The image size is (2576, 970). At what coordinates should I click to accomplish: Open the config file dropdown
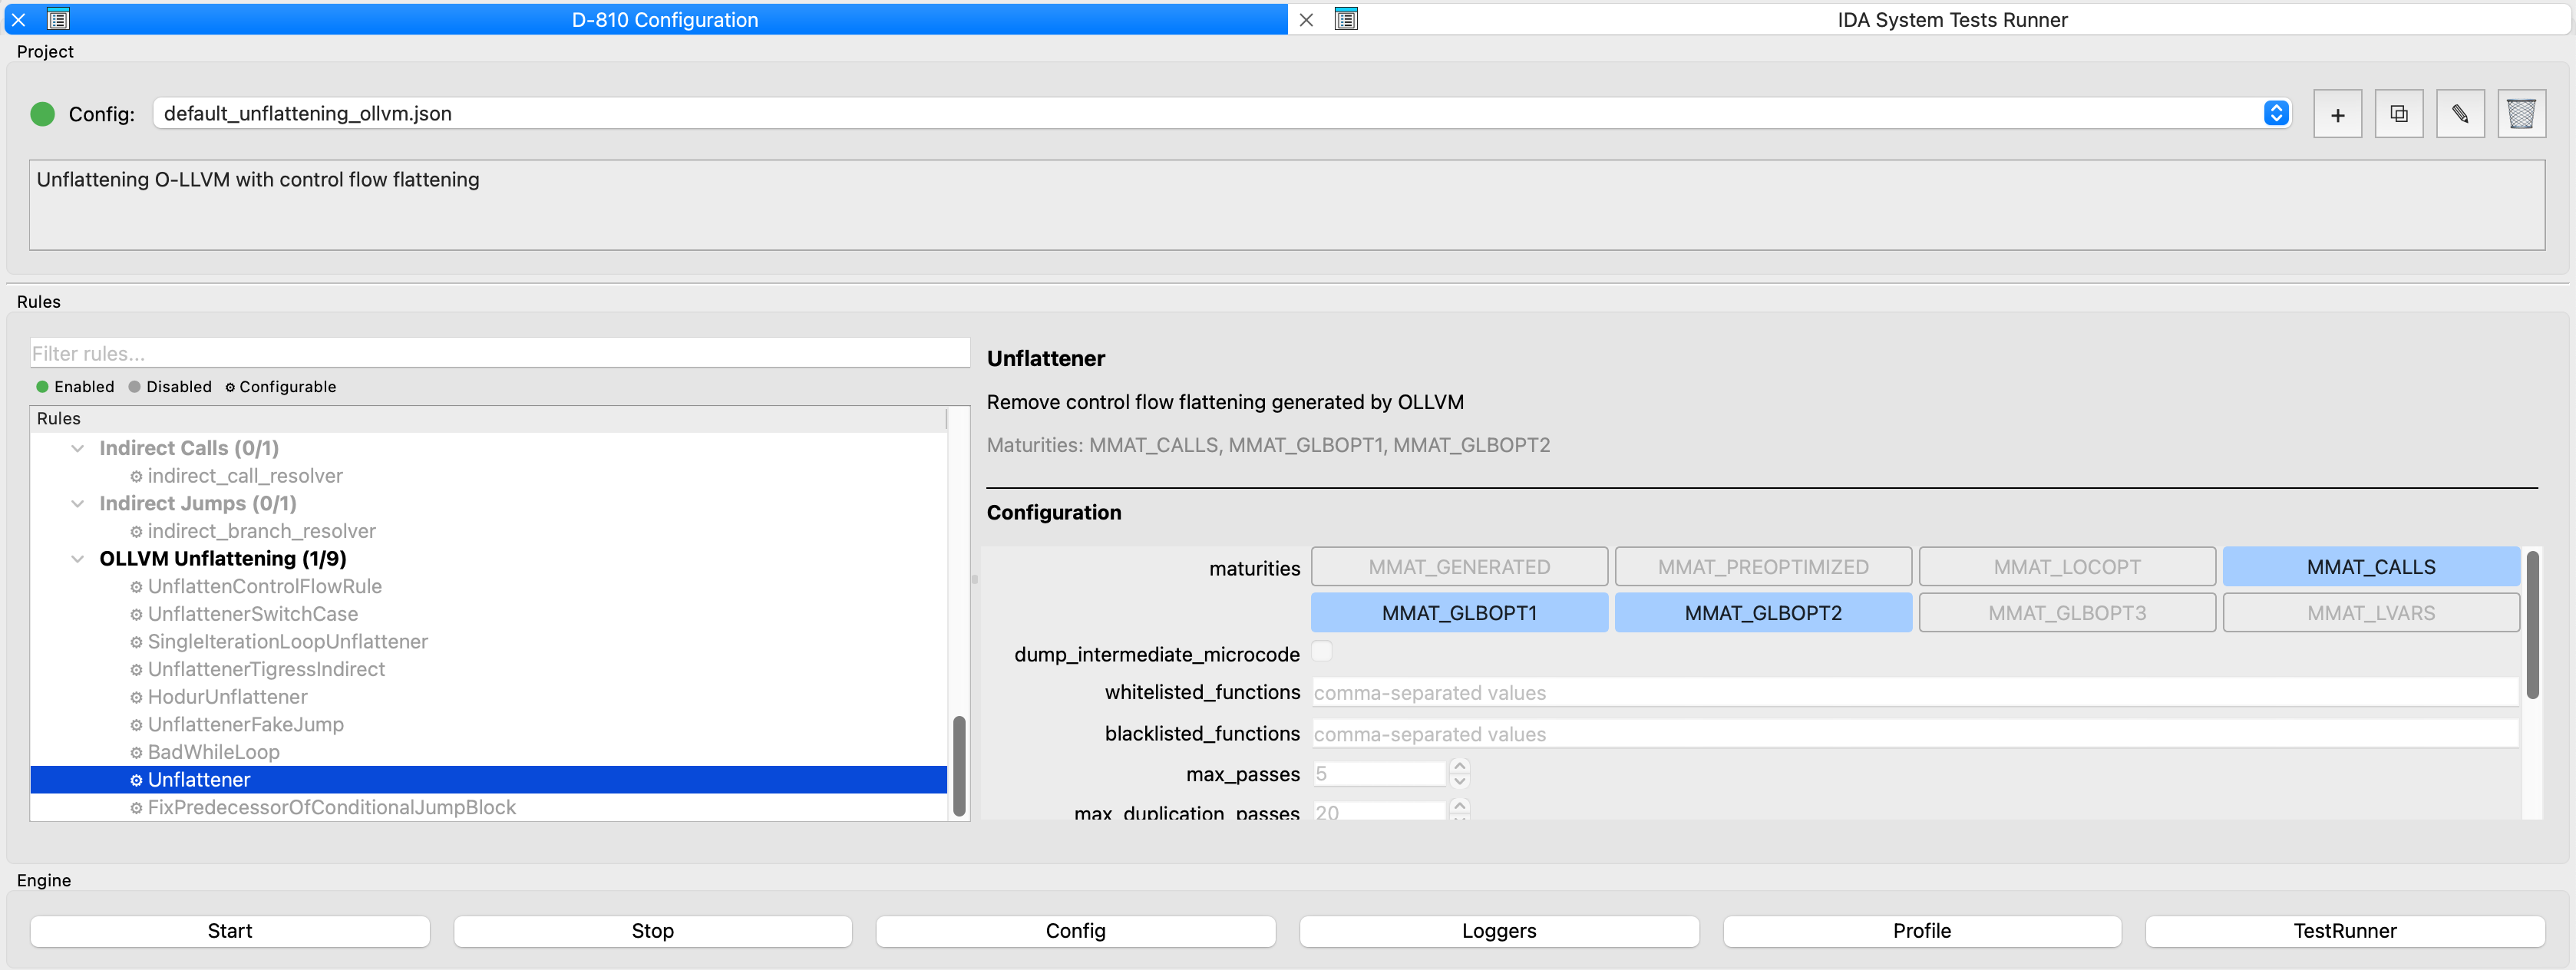(2277, 113)
